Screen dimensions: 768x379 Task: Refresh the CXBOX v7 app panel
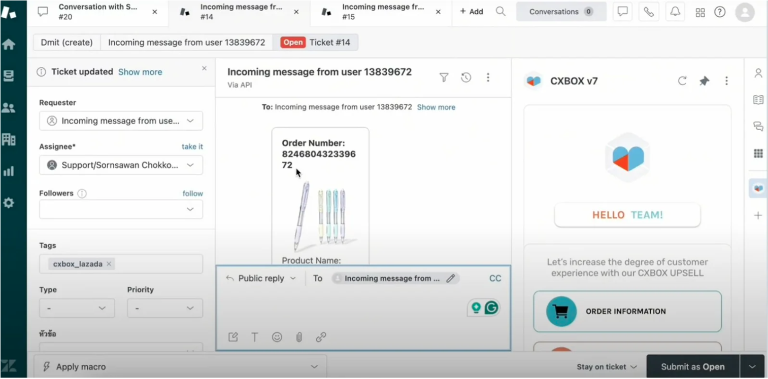(682, 81)
